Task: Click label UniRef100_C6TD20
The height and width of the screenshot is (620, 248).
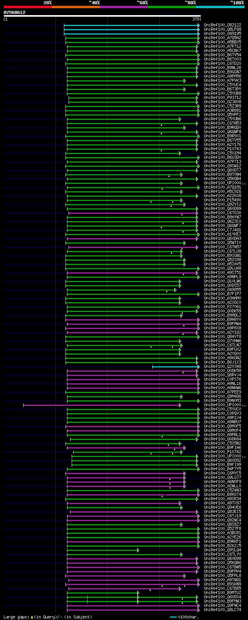Action: tap(222, 63)
